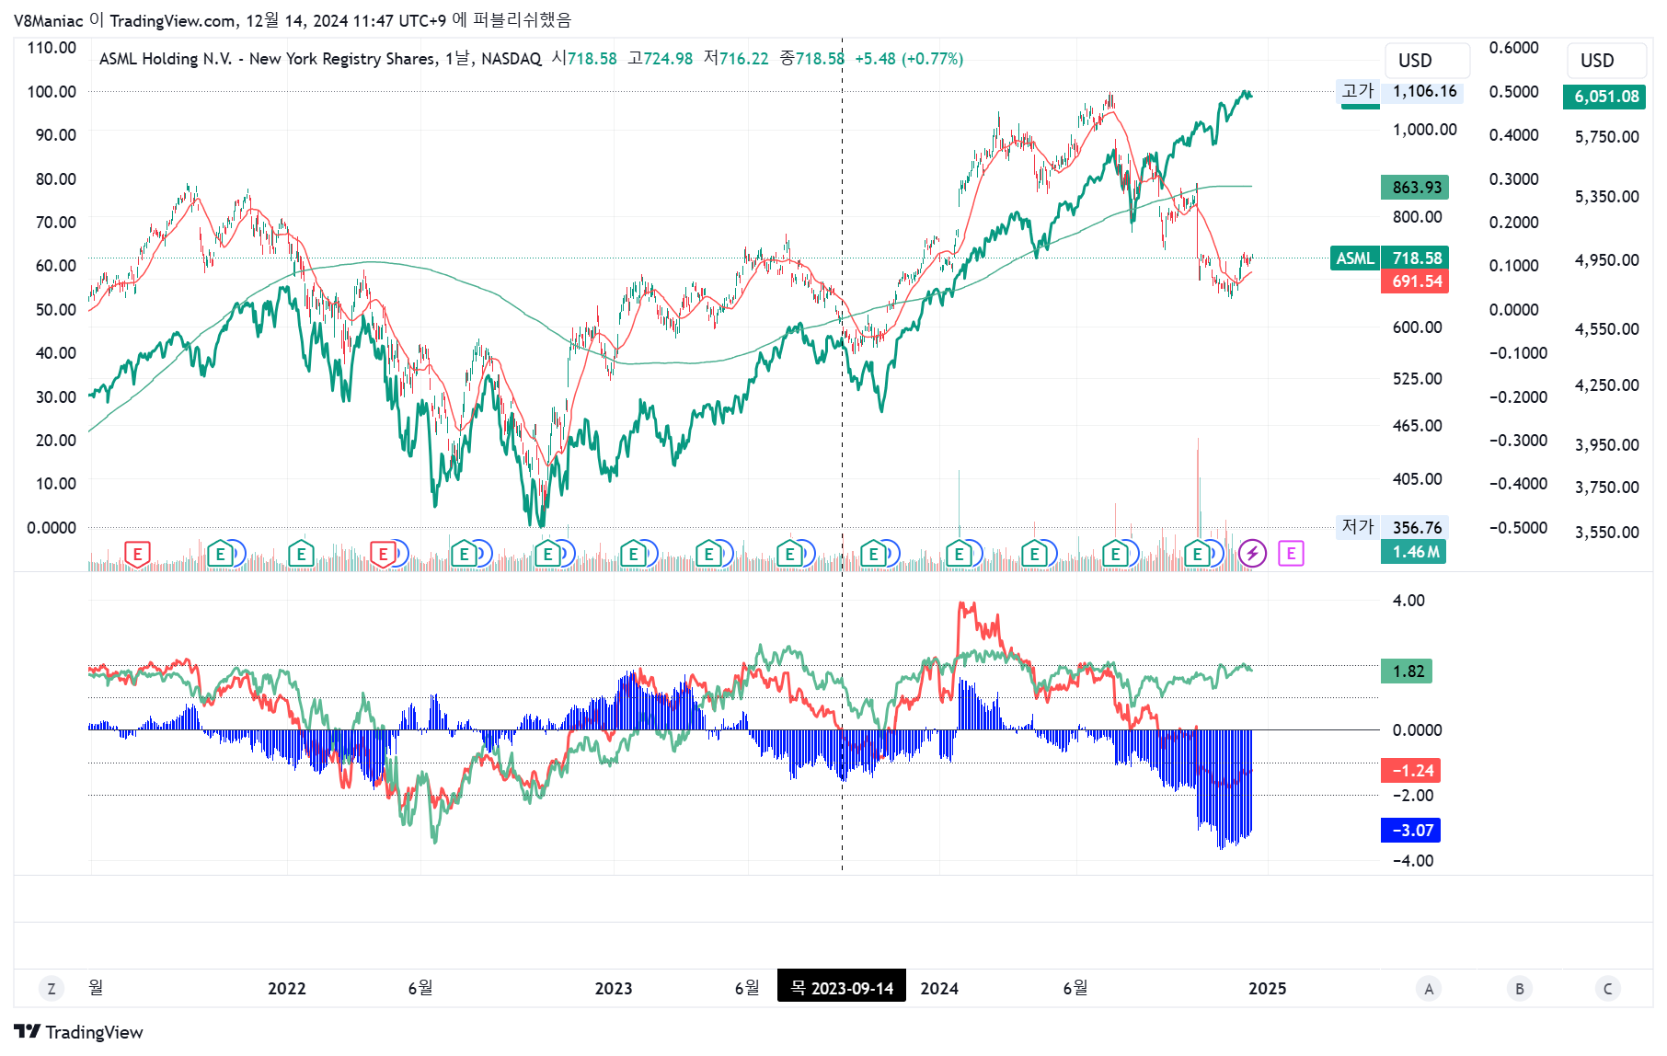This screenshot has height=1056, width=1667.
Task: Click the 2023-09-14 date label on time axis
Action: pyautogui.click(x=841, y=988)
